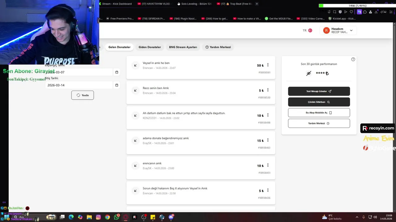This screenshot has width=396, height=222.
Task: Open Video Came... bookmark
Action: (310, 18)
